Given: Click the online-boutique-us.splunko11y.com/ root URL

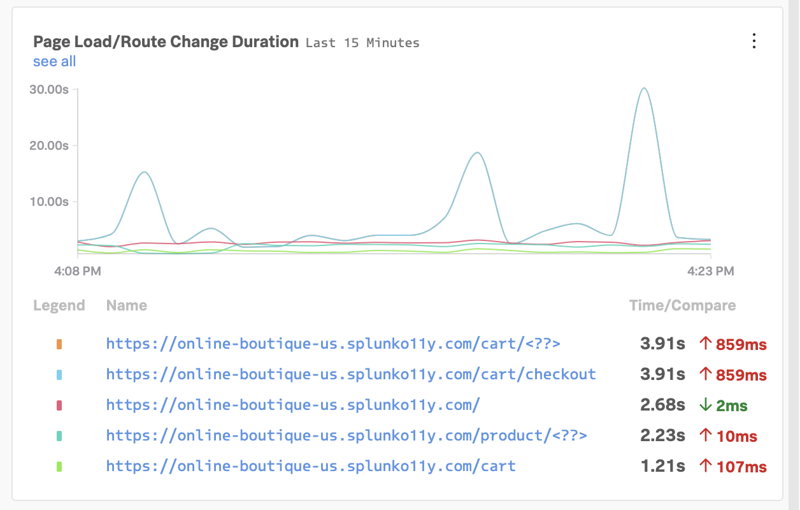Looking at the screenshot, I should (293, 405).
